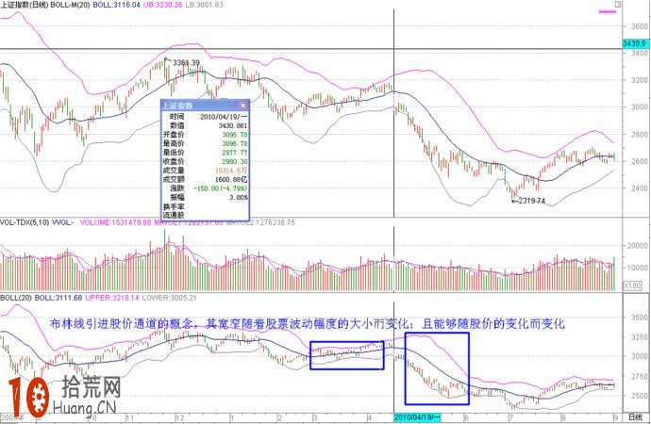Image resolution: width=651 pixels, height=424 pixels.
Task: Click the 20000 volume axis label
Action: [637, 245]
